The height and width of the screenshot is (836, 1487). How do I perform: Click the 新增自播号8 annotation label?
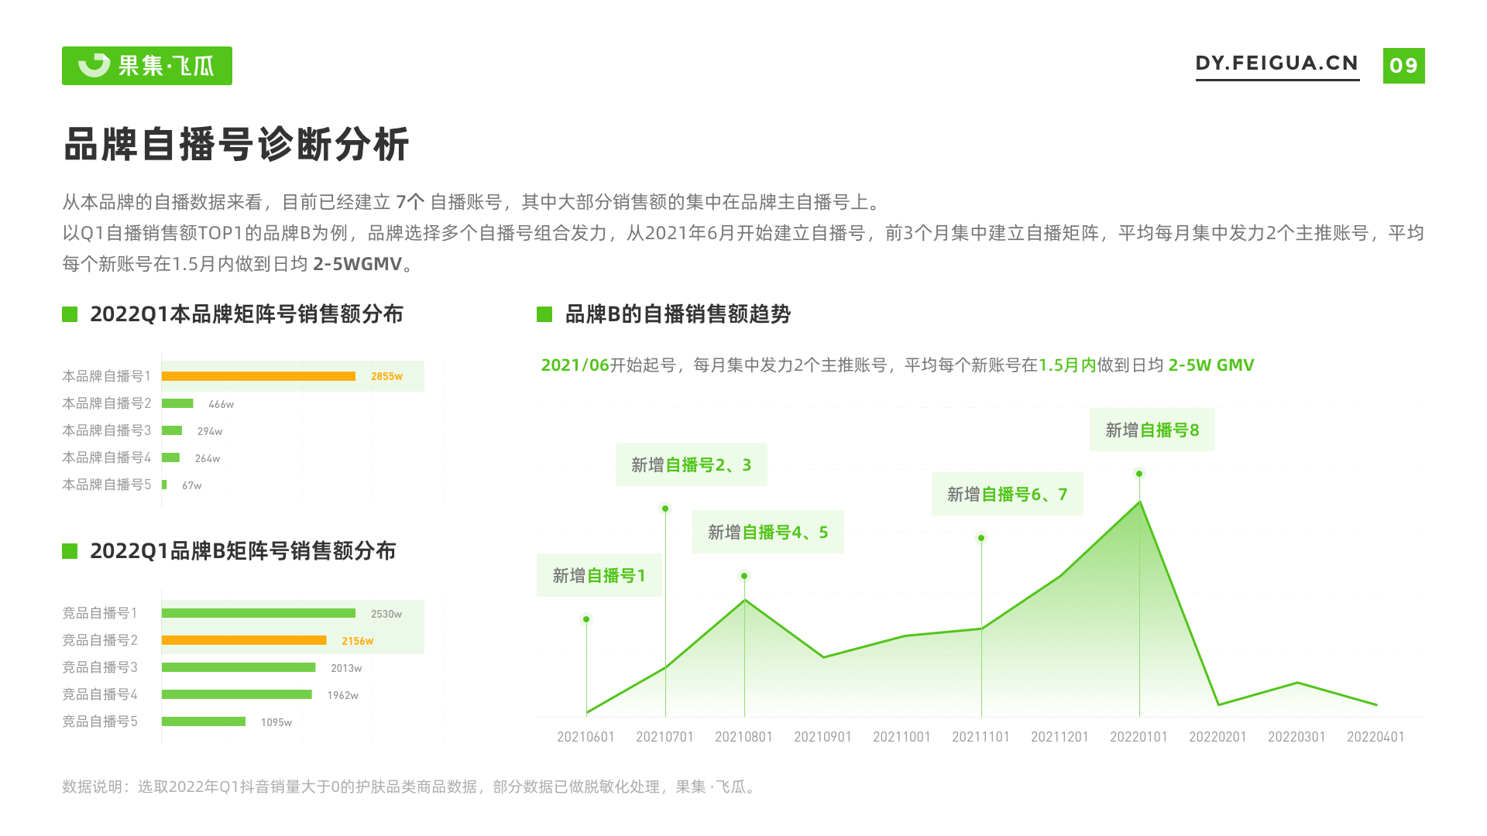(x=1152, y=430)
